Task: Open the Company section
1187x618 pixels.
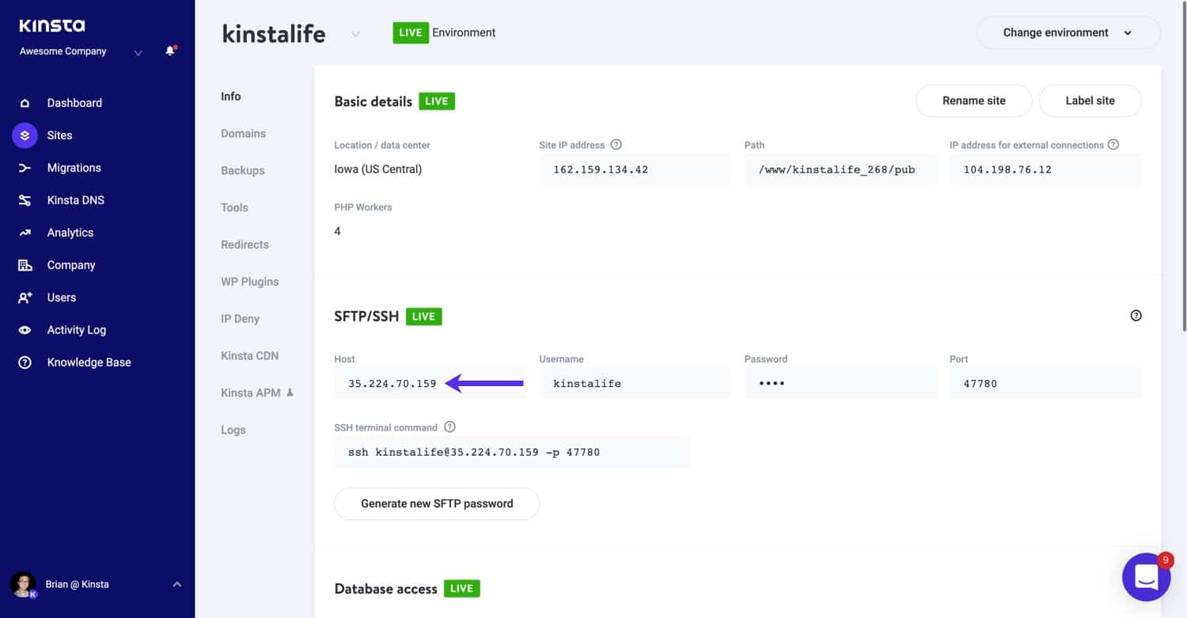Action: 71,264
